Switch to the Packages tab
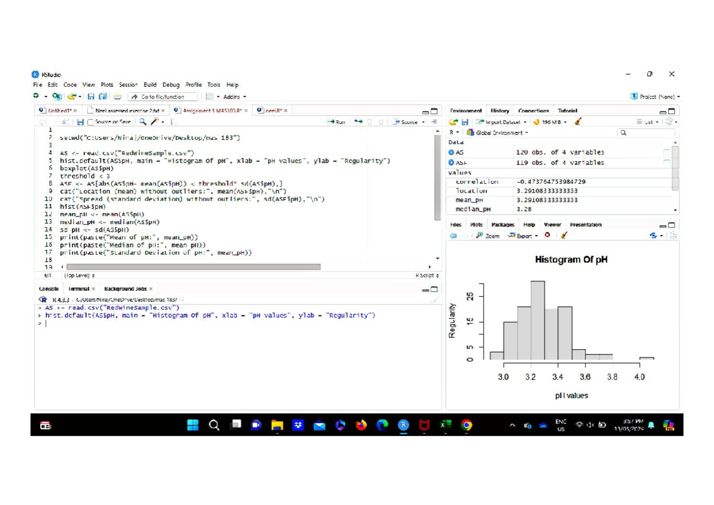This screenshot has height=505, width=714. point(503,225)
